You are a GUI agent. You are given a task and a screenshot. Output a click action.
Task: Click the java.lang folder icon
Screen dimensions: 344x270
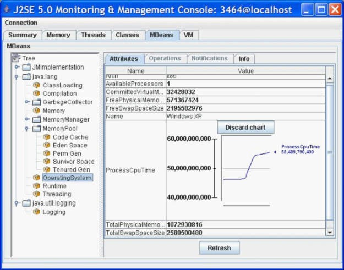pyautogui.click(x=26, y=76)
